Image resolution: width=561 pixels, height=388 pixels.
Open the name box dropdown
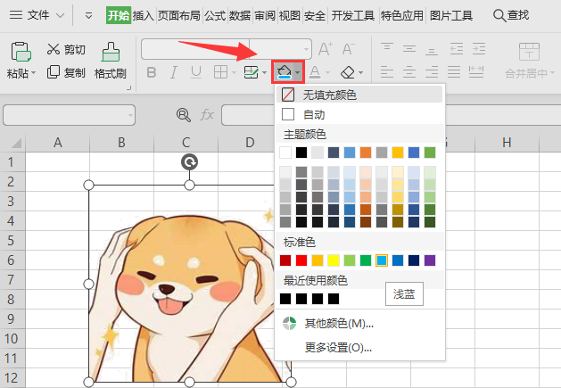(x=130, y=115)
